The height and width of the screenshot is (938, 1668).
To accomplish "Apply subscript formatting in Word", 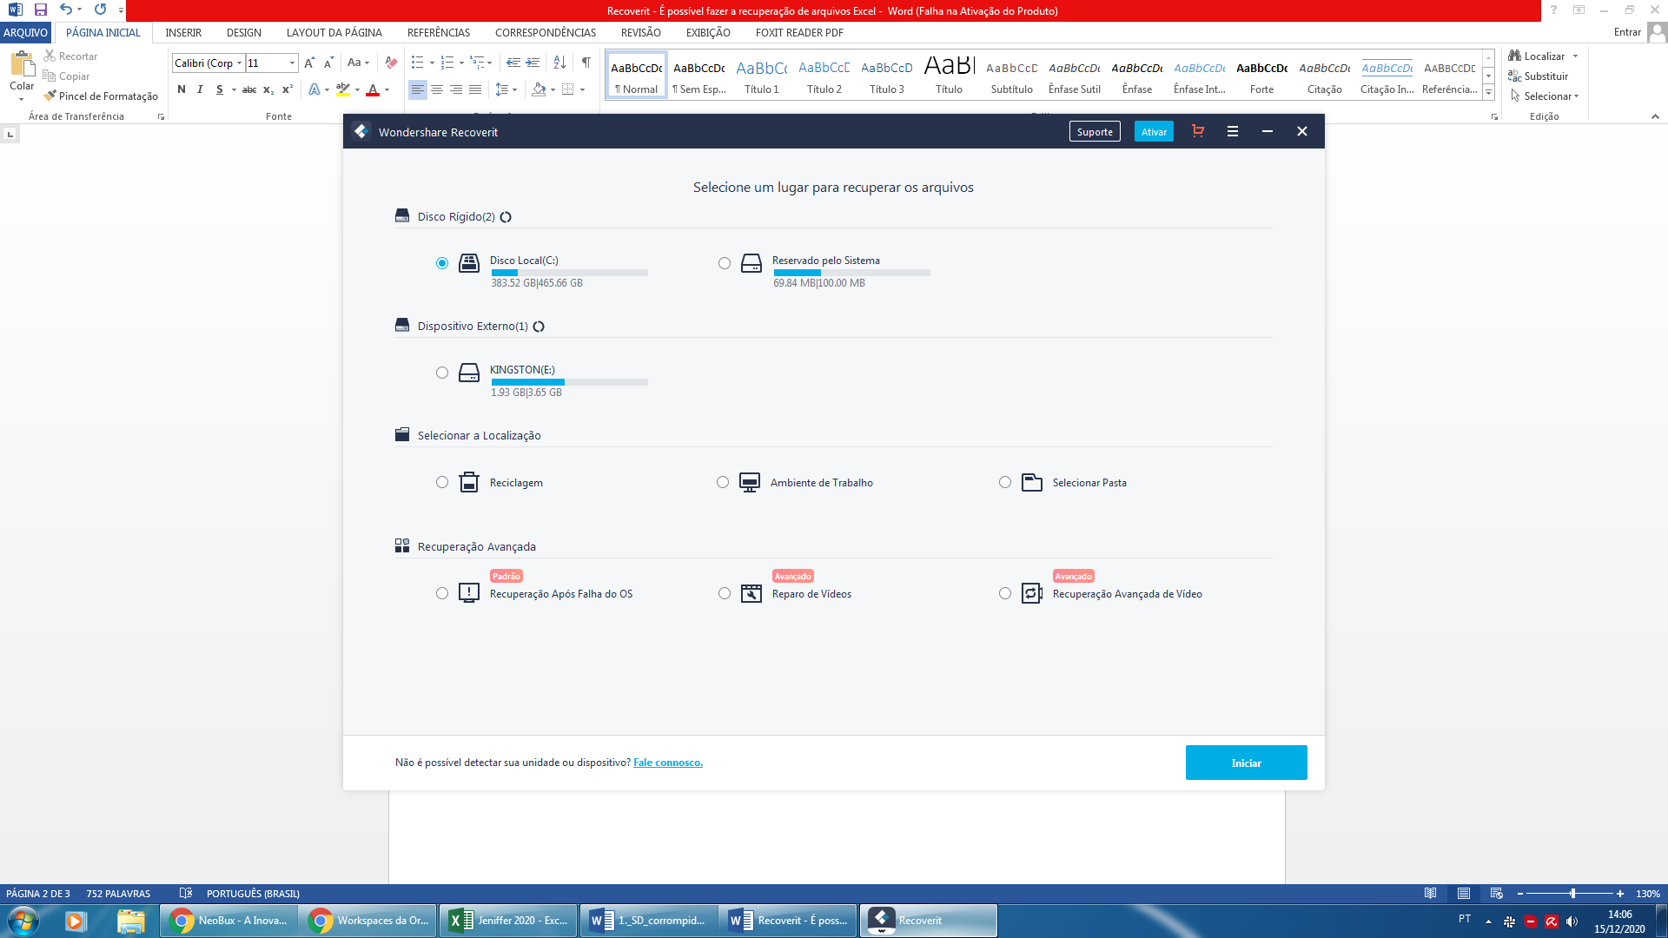I will pyautogui.click(x=268, y=89).
